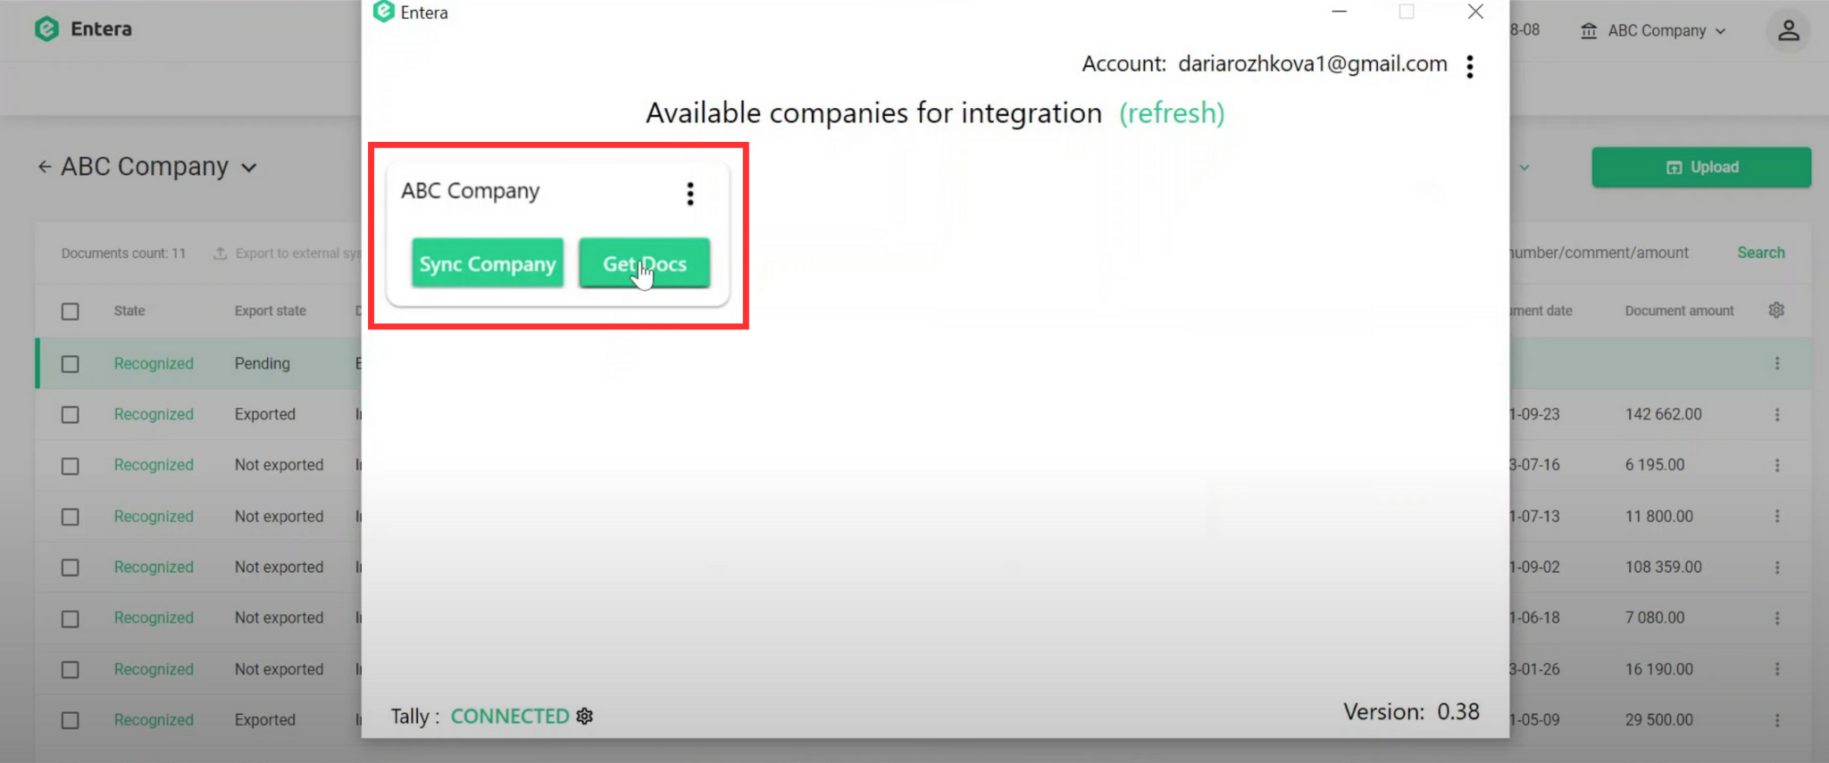Open row menu for 142 662.00 document
Screen dimensions: 1829x763
pos(1776,415)
